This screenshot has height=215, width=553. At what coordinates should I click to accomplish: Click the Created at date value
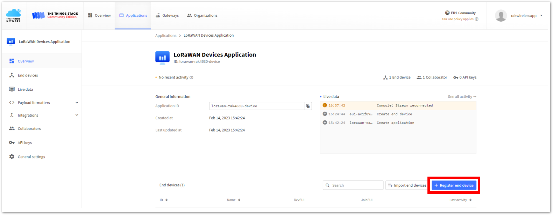coord(227,118)
